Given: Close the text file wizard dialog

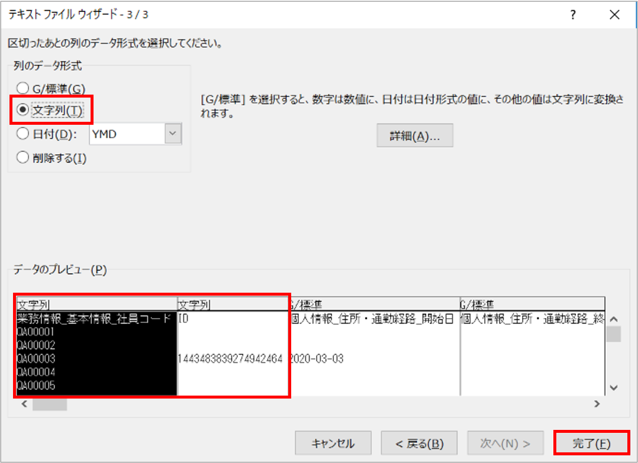Looking at the screenshot, I should pos(614,15).
